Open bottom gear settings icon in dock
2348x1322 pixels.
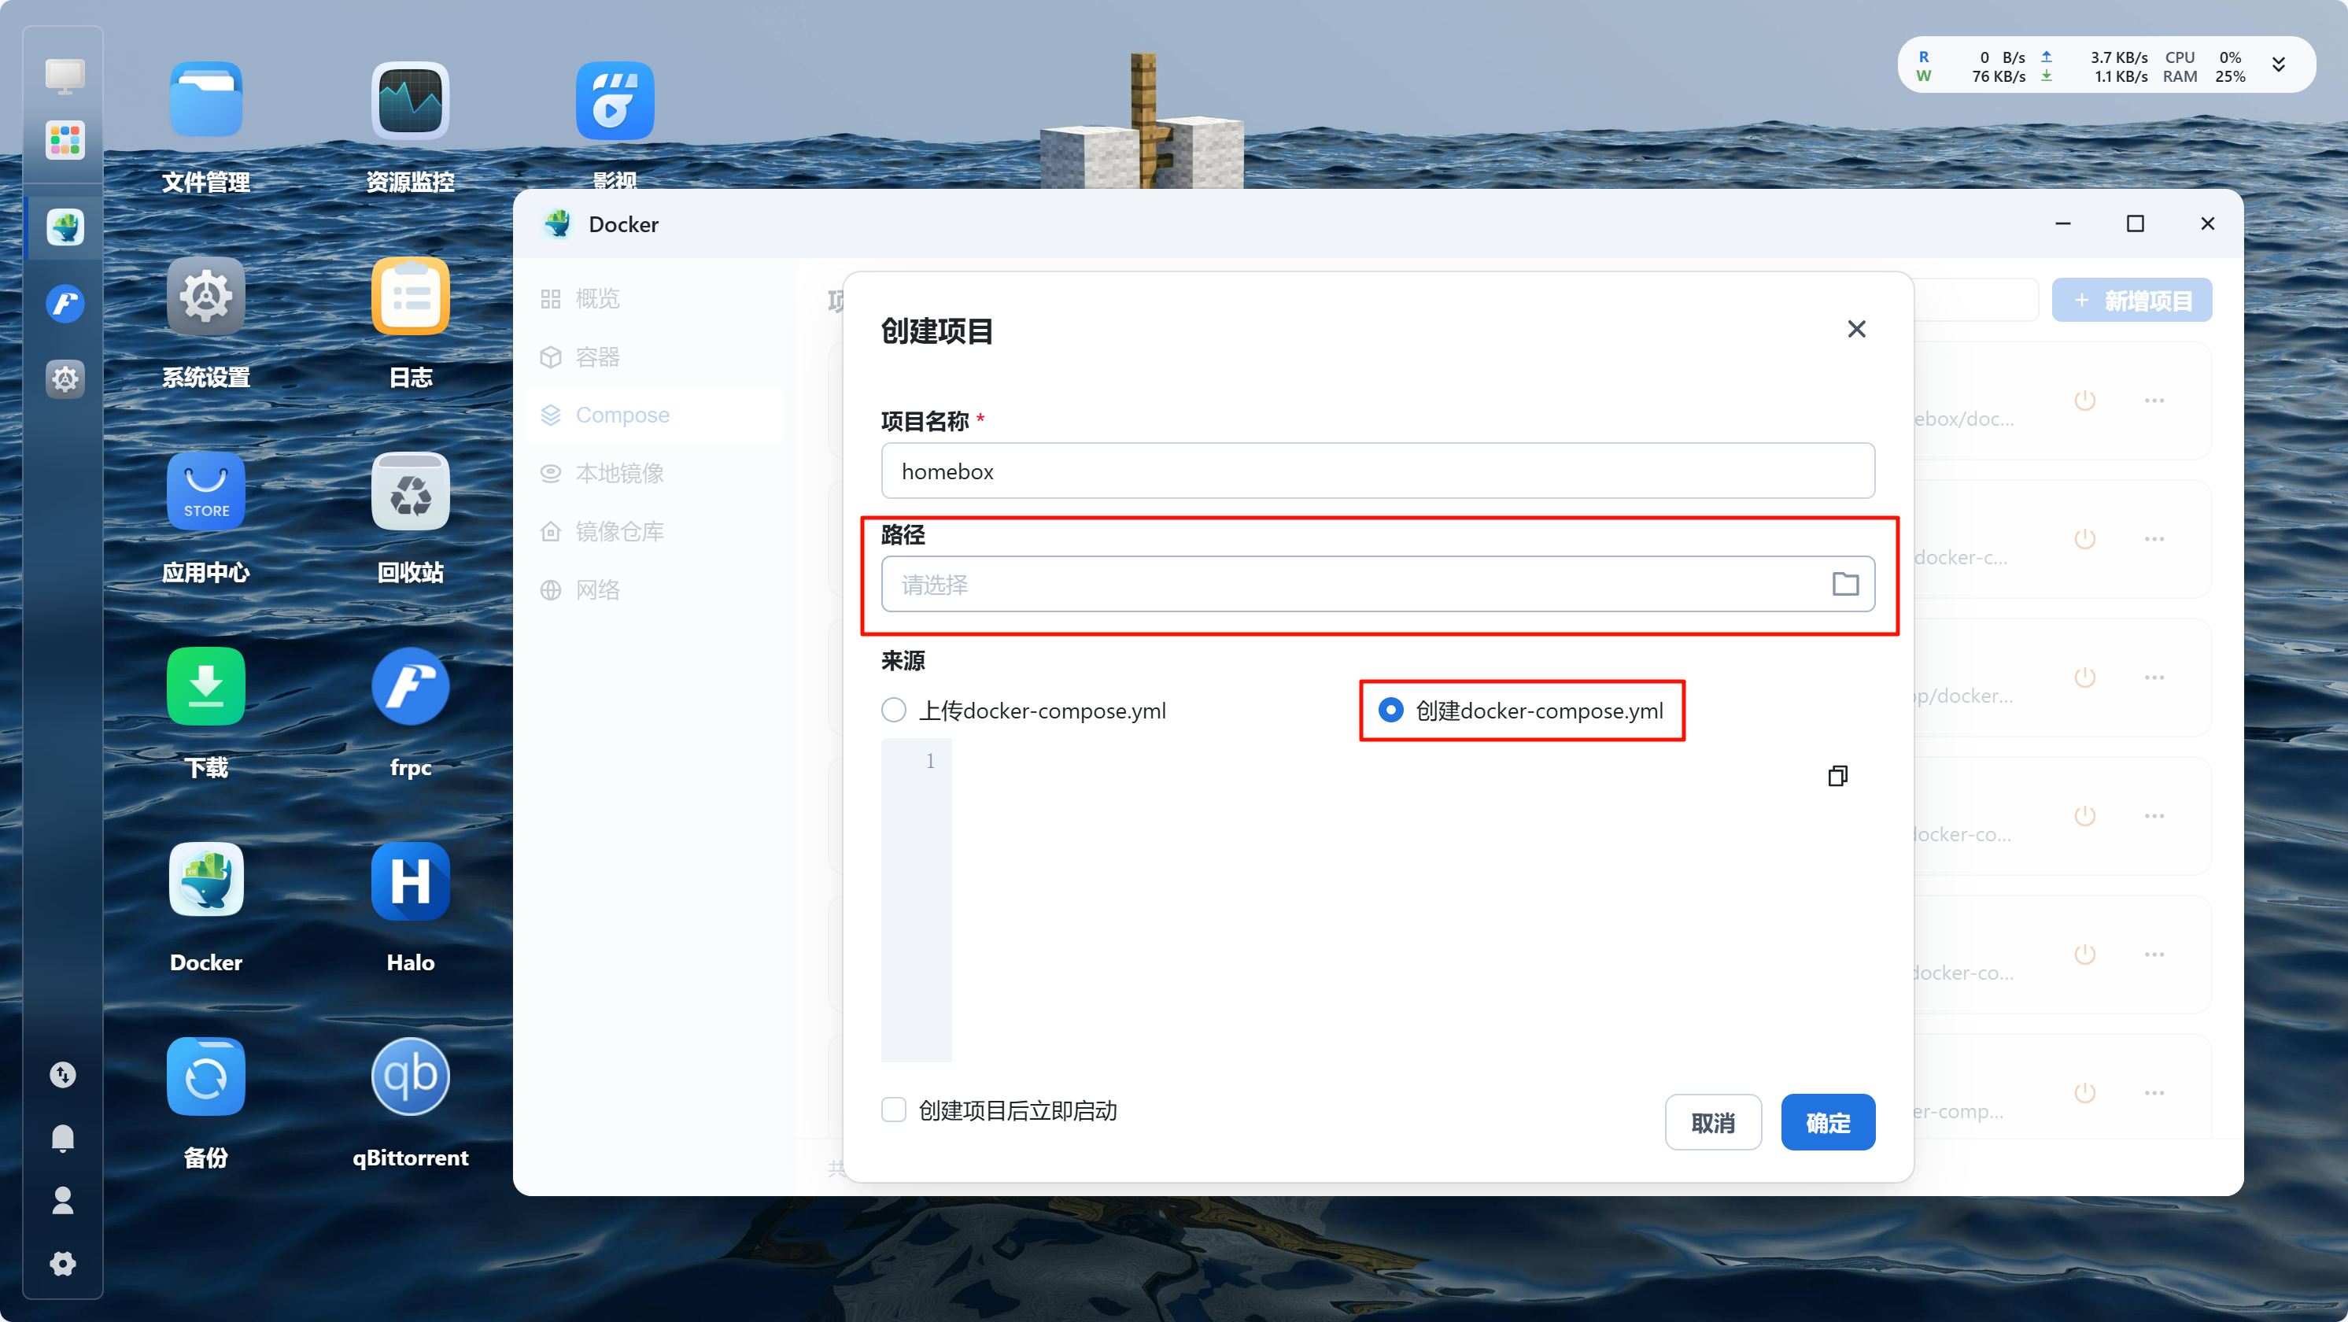(x=63, y=1264)
